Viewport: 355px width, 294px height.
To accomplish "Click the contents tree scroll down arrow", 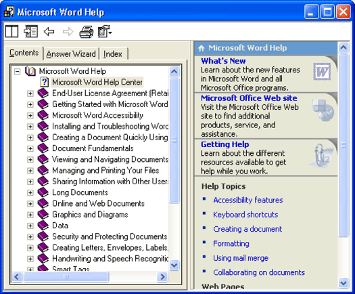I will (174, 265).
